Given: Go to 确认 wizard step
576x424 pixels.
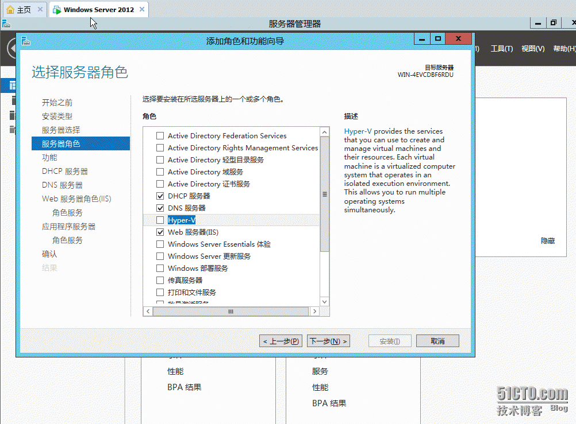Looking at the screenshot, I should coord(49,254).
